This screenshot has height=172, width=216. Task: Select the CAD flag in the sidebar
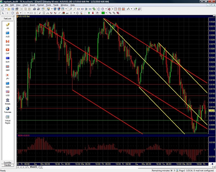pyautogui.click(x=8, y=41)
